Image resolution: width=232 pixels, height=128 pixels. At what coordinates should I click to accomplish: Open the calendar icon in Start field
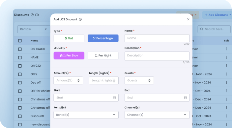[114, 98]
